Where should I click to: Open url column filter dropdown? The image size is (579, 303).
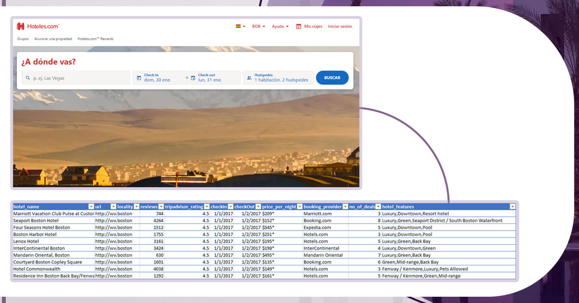click(x=113, y=207)
